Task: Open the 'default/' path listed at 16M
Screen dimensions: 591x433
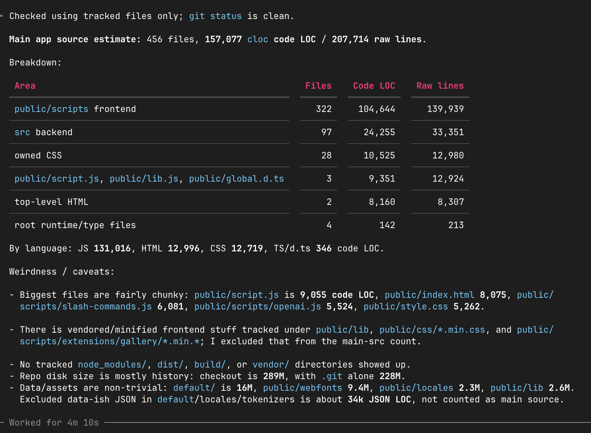Action: pyautogui.click(x=194, y=388)
